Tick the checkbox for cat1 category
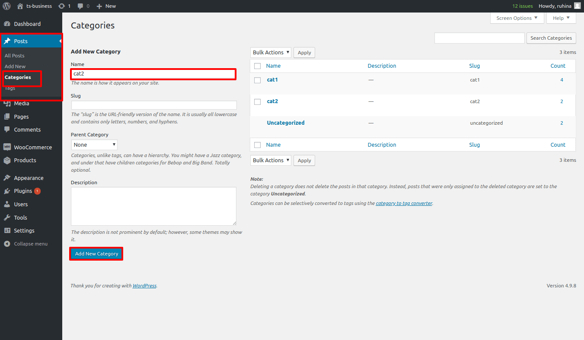The height and width of the screenshot is (340, 584). tap(258, 80)
